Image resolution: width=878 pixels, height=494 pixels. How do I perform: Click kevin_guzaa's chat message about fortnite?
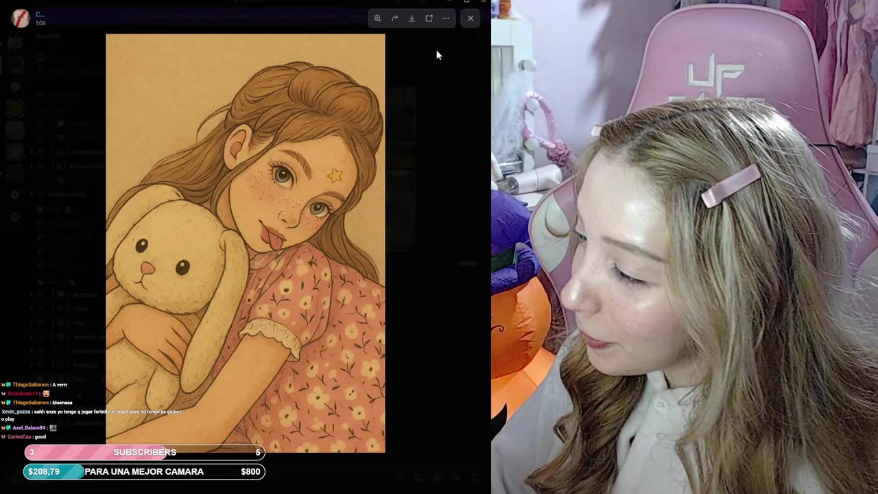pyautogui.click(x=91, y=414)
